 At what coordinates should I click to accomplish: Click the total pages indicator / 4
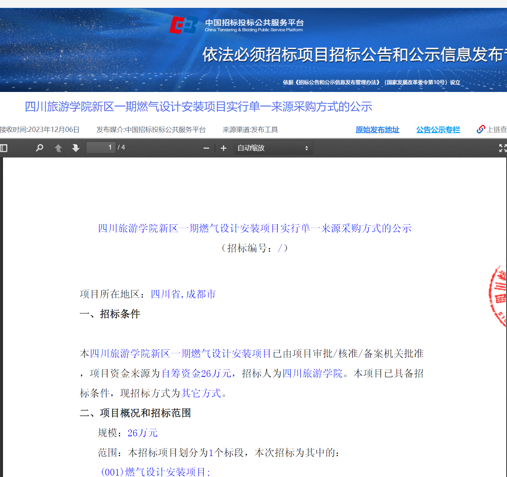tap(121, 147)
